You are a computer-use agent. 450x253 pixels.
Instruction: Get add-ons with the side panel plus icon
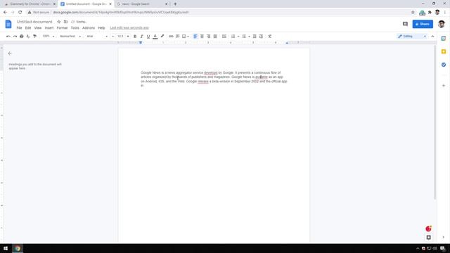coord(444,86)
